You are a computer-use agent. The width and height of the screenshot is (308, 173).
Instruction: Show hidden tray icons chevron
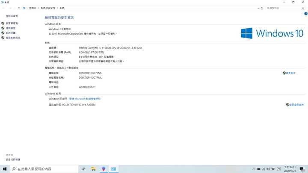tap(254, 169)
